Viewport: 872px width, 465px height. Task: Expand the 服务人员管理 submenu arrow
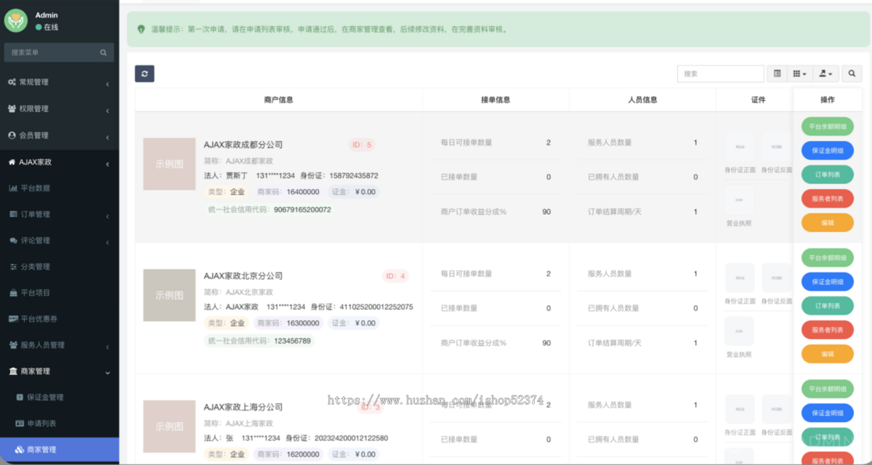[x=108, y=347]
